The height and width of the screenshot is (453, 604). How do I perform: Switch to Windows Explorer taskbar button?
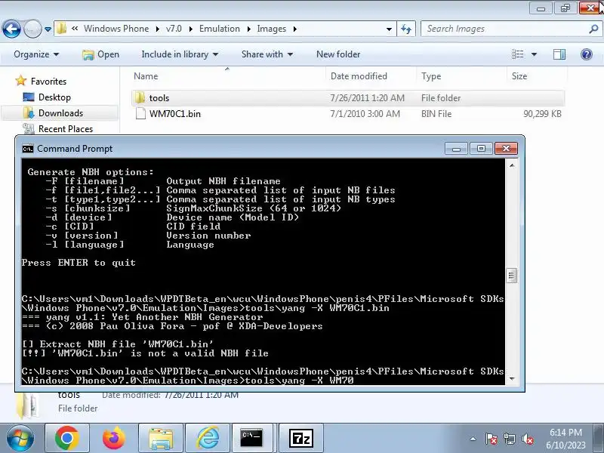(x=161, y=439)
